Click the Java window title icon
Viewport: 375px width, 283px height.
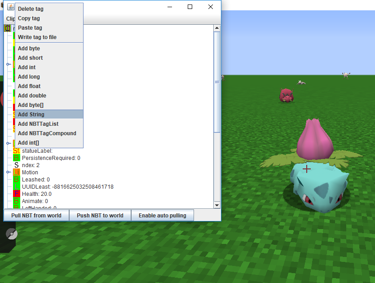10,7
